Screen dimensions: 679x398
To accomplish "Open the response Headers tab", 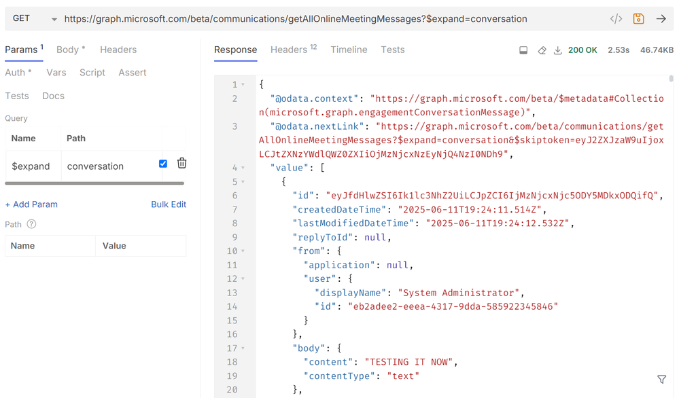I will [294, 50].
